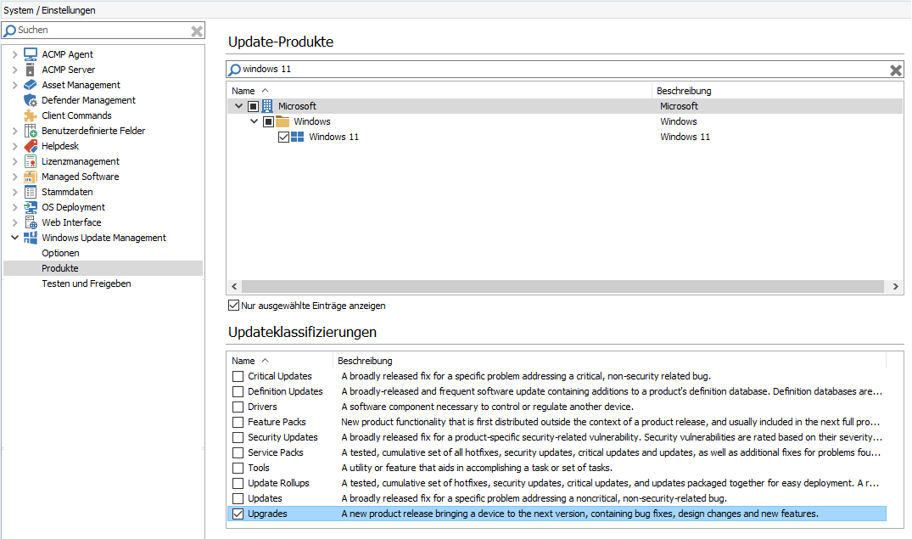
Task: Uncheck the Upgrades classification box
Action: (x=238, y=514)
